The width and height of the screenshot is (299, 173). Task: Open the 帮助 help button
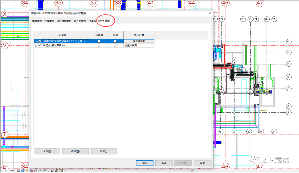[202, 163]
